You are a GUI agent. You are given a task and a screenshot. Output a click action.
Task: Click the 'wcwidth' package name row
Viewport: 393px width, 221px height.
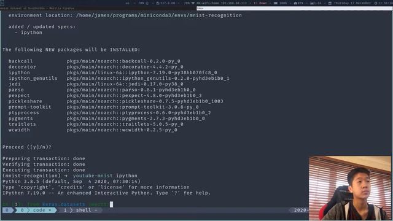19,130
